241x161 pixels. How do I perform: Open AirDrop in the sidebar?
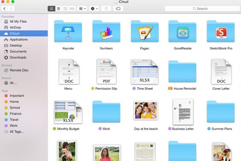click(24, 27)
